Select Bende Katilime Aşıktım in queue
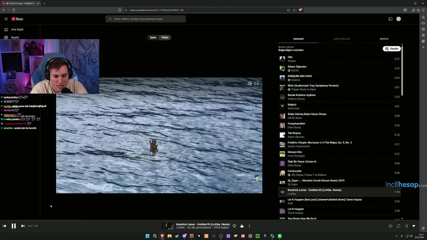 [340, 97]
